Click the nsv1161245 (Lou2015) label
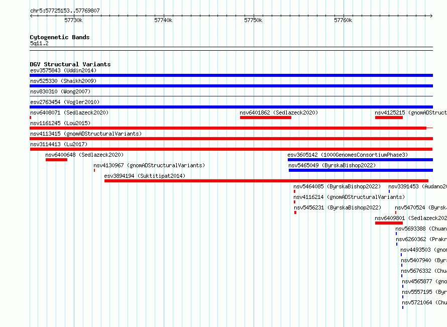This screenshot has width=447, height=327. [60, 123]
